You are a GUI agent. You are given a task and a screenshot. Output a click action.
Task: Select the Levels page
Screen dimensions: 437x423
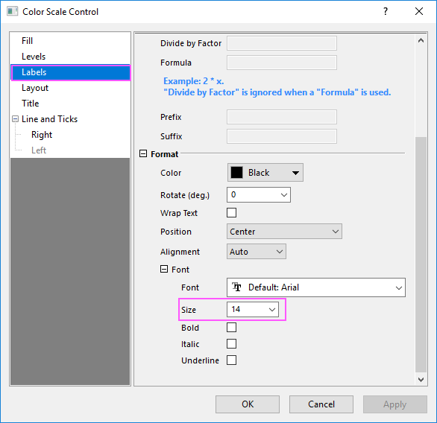[x=34, y=57]
